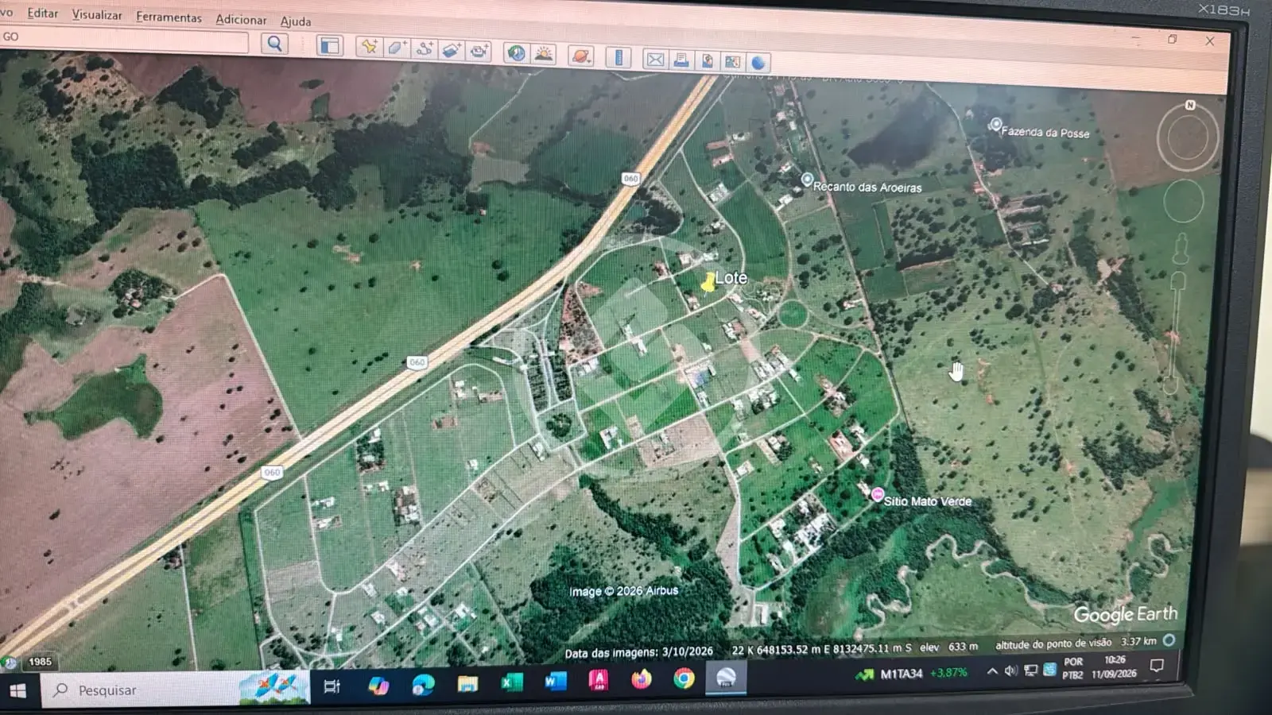1272x715 pixels.
Task: Toggle the sidebar panel button
Action: point(329,46)
